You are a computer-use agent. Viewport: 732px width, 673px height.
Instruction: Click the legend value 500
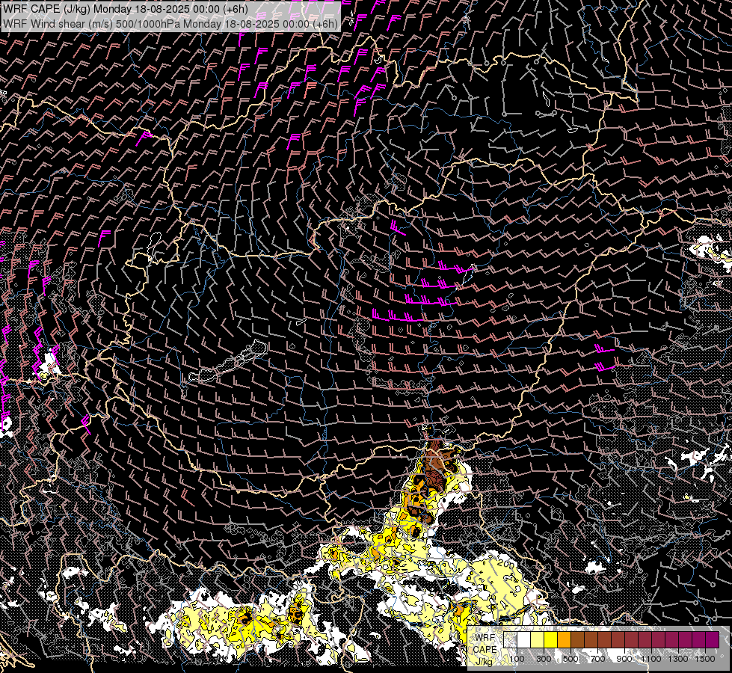click(570, 659)
